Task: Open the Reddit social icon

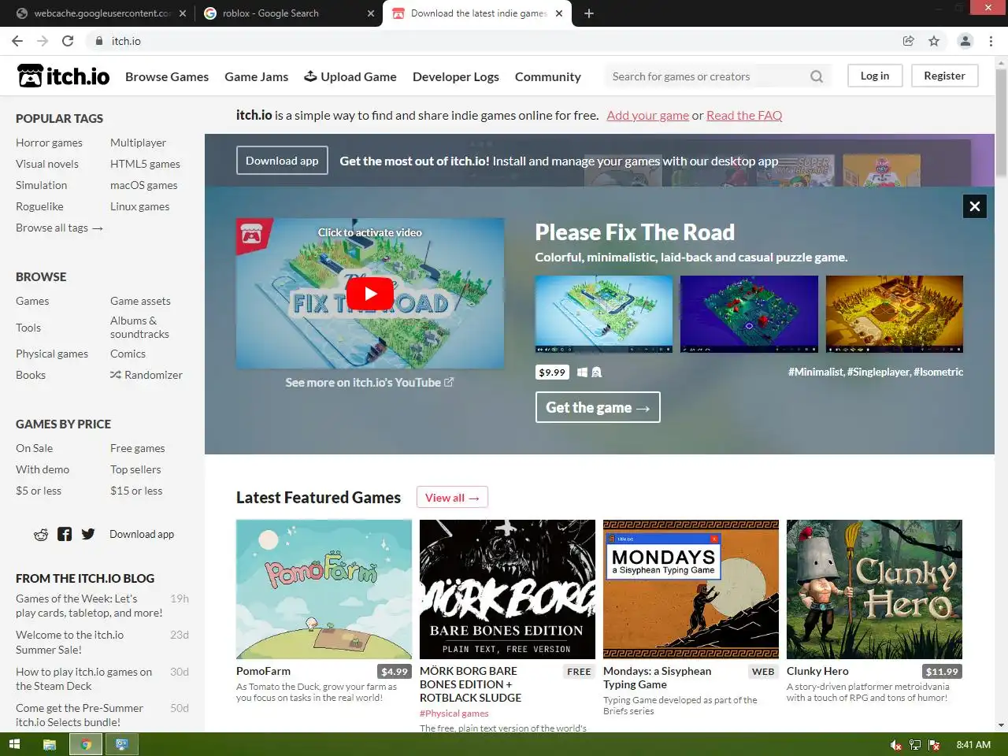Action: [x=41, y=535]
